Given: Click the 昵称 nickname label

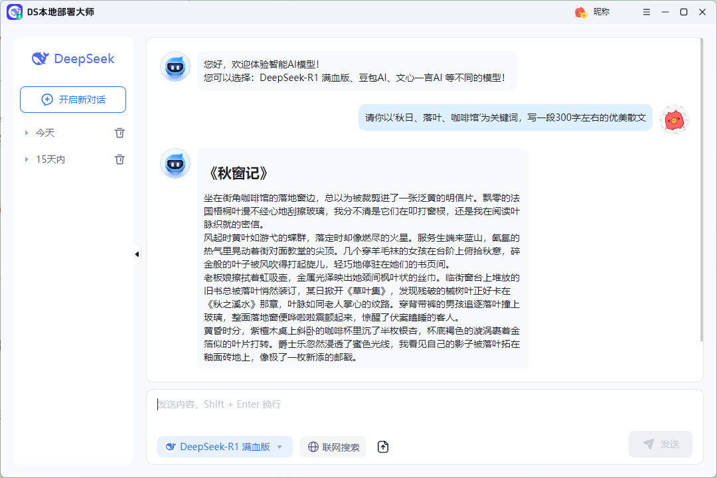Looking at the screenshot, I should tap(603, 12).
